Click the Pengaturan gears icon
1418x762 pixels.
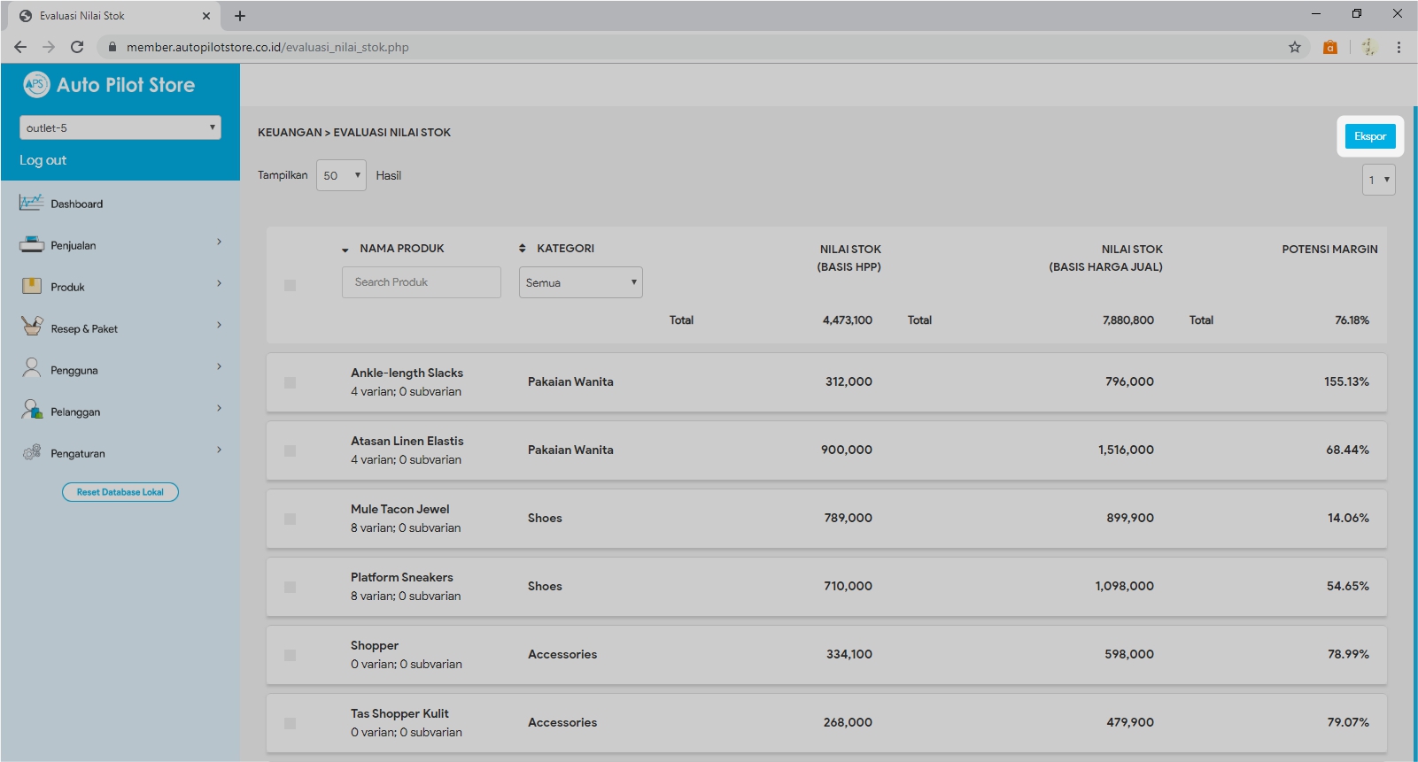pyautogui.click(x=31, y=452)
